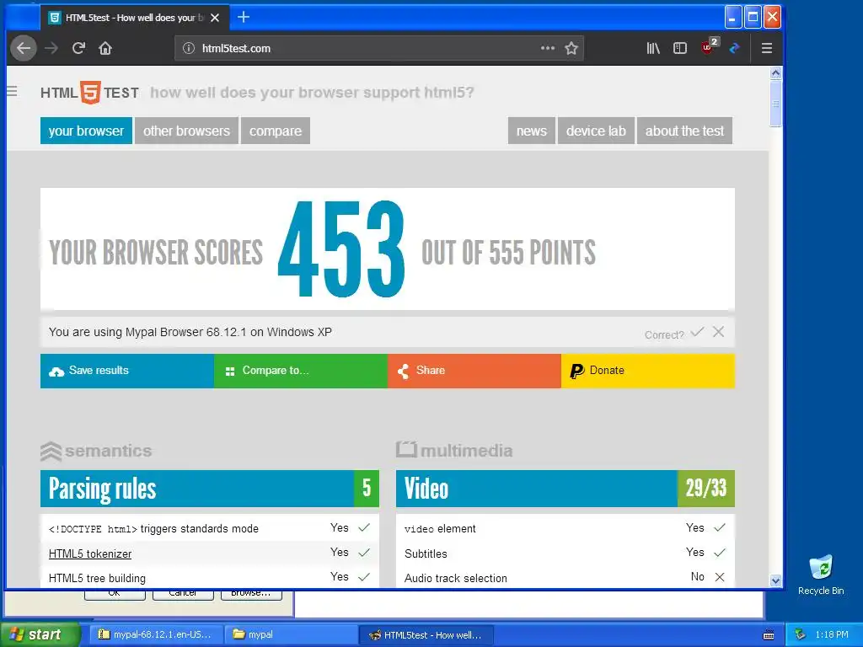Image resolution: width=863 pixels, height=647 pixels.
Task: Click the 'video element' row
Action: [566, 528]
